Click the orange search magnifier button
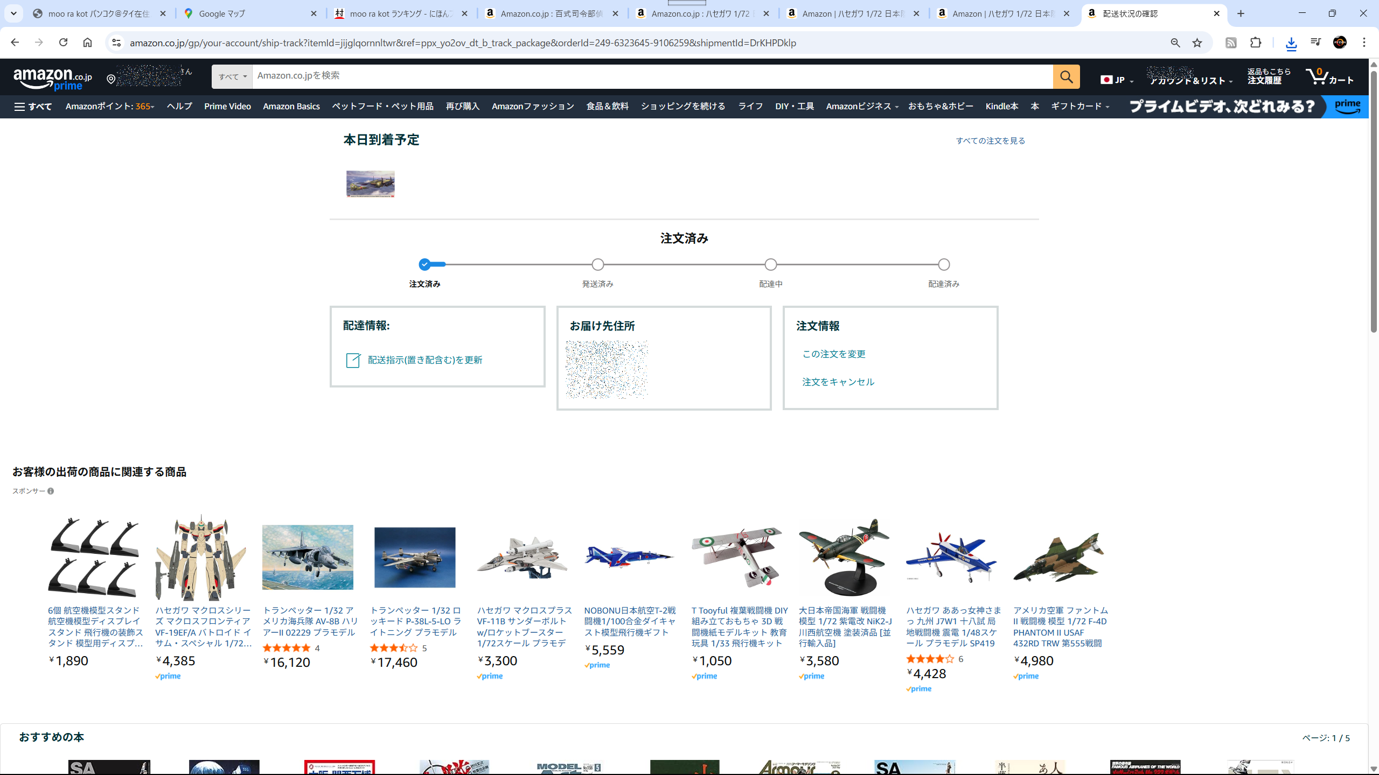This screenshot has width=1379, height=775. click(x=1066, y=77)
